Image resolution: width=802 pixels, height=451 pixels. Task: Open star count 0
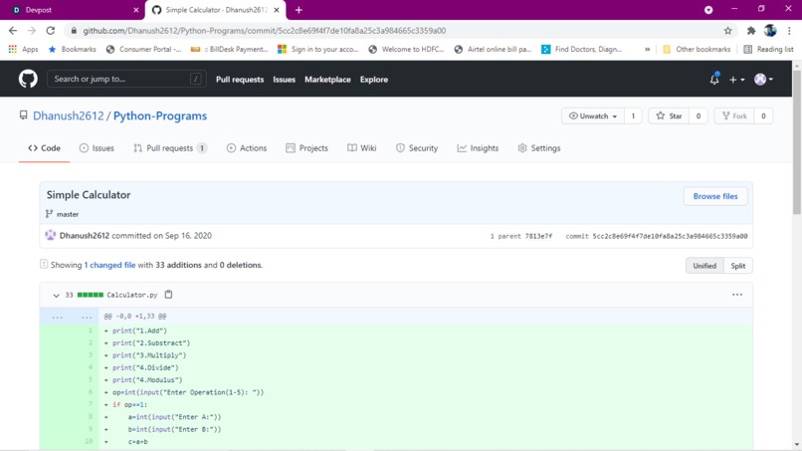699,116
